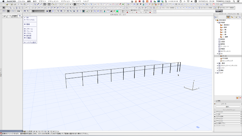Click the new folder icon beside delete in navigator

[x=237, y=98]
